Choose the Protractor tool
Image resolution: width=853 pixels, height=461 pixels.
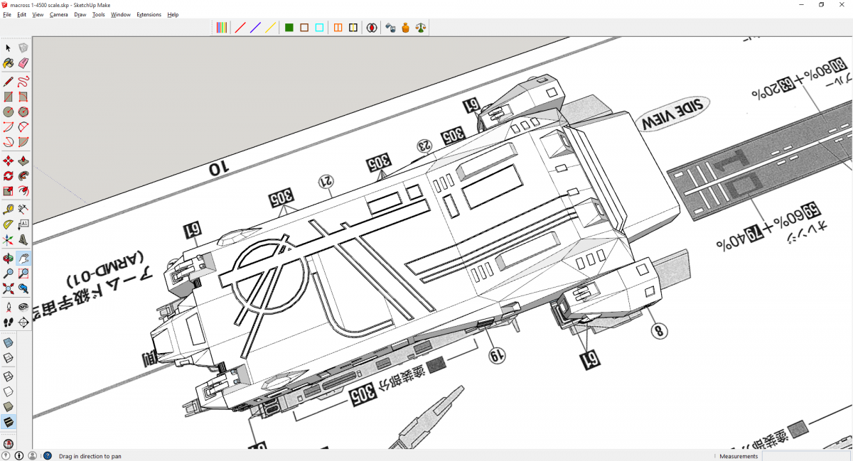[9, 224]
